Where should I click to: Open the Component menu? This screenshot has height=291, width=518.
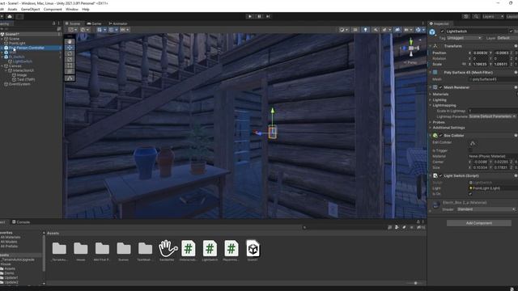pos(53,9)
